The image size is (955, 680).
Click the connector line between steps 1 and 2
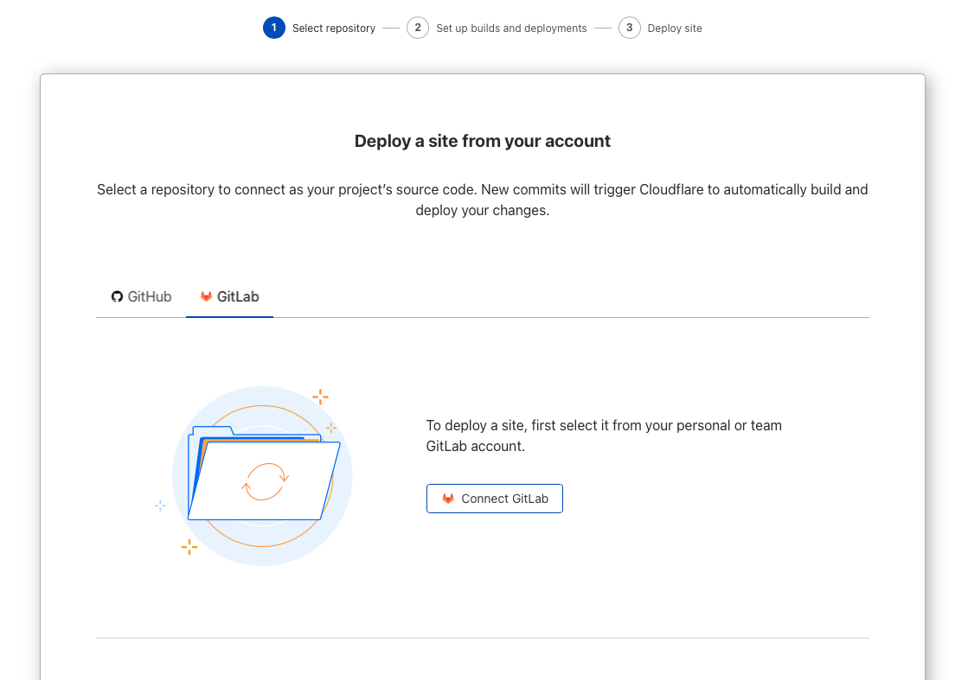[x=390, y=28]
